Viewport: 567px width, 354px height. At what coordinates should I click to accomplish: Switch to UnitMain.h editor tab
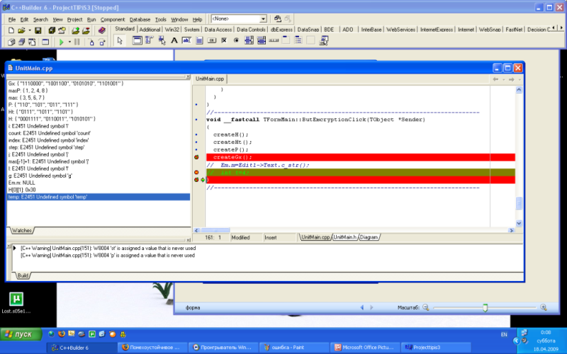click(x=344, y=237)
